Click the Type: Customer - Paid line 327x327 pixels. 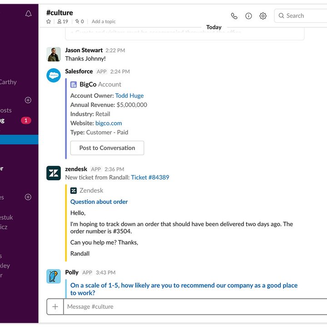tap(99, 133)
